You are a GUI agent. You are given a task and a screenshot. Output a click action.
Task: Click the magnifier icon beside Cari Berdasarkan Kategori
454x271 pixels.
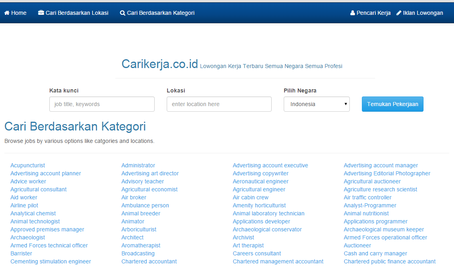pyautogui.click(x=123, y=13)
